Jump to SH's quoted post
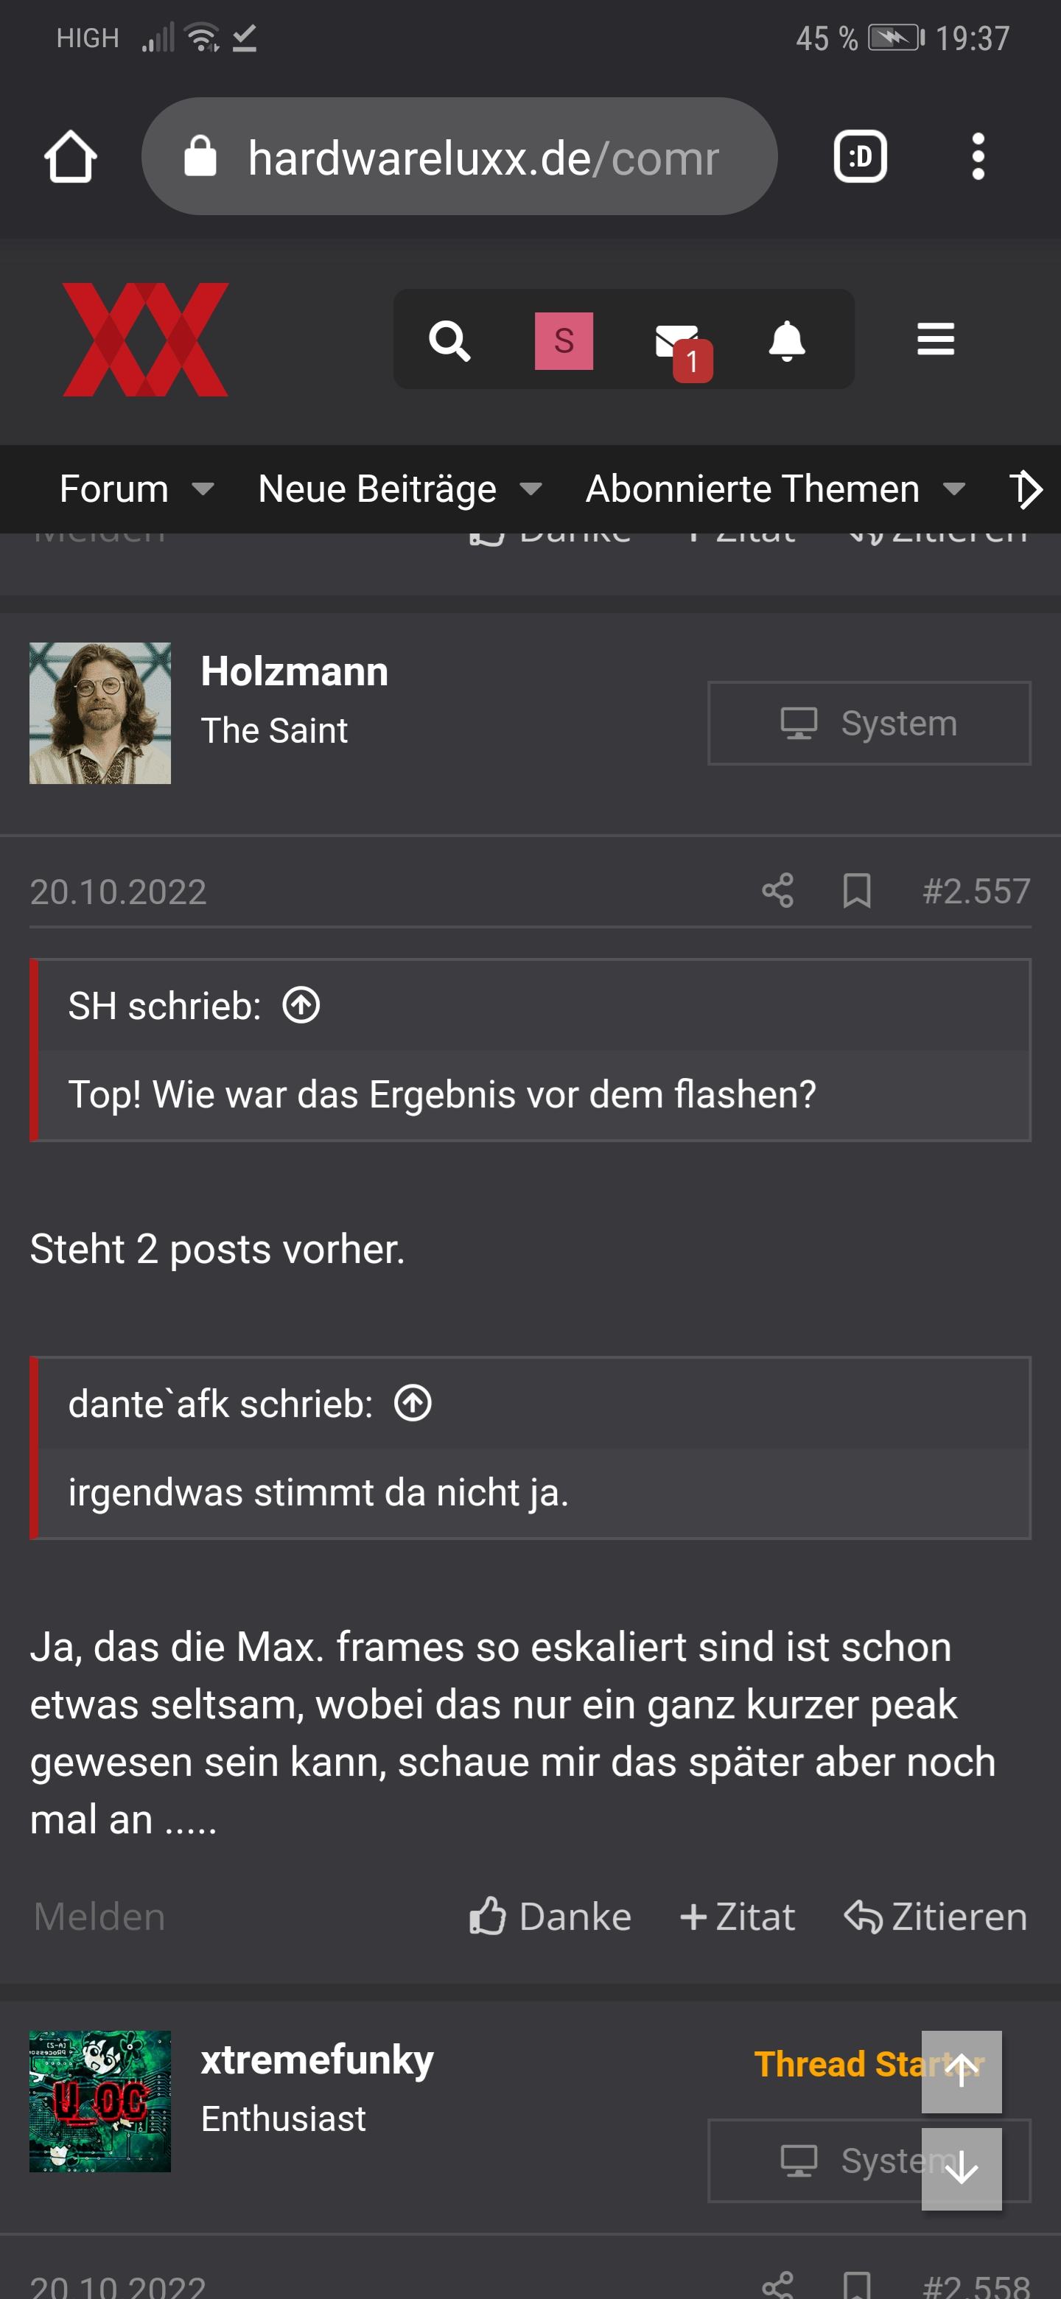The image size is (1061, 2299). pos(301,1006)
